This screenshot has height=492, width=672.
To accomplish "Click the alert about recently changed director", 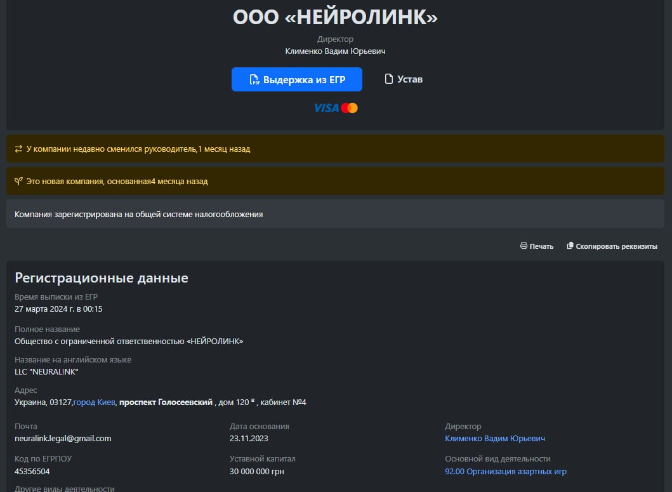I will (335, 149).
